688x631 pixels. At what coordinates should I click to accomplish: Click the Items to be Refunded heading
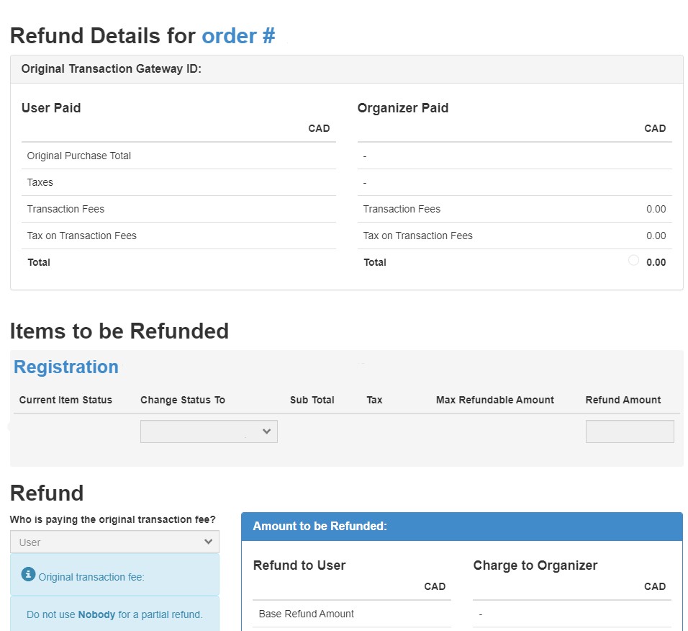(119, 331)
